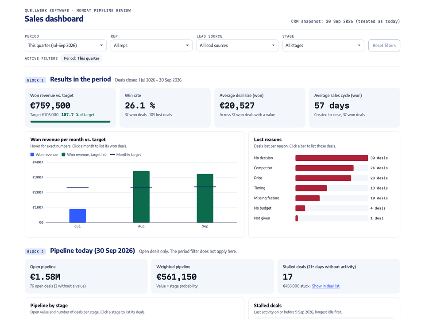Click the 57 days sales cycle value

[x=332, y=105]
